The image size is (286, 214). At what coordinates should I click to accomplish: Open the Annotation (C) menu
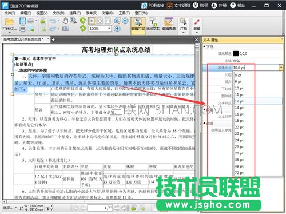[x=75, y=13]
